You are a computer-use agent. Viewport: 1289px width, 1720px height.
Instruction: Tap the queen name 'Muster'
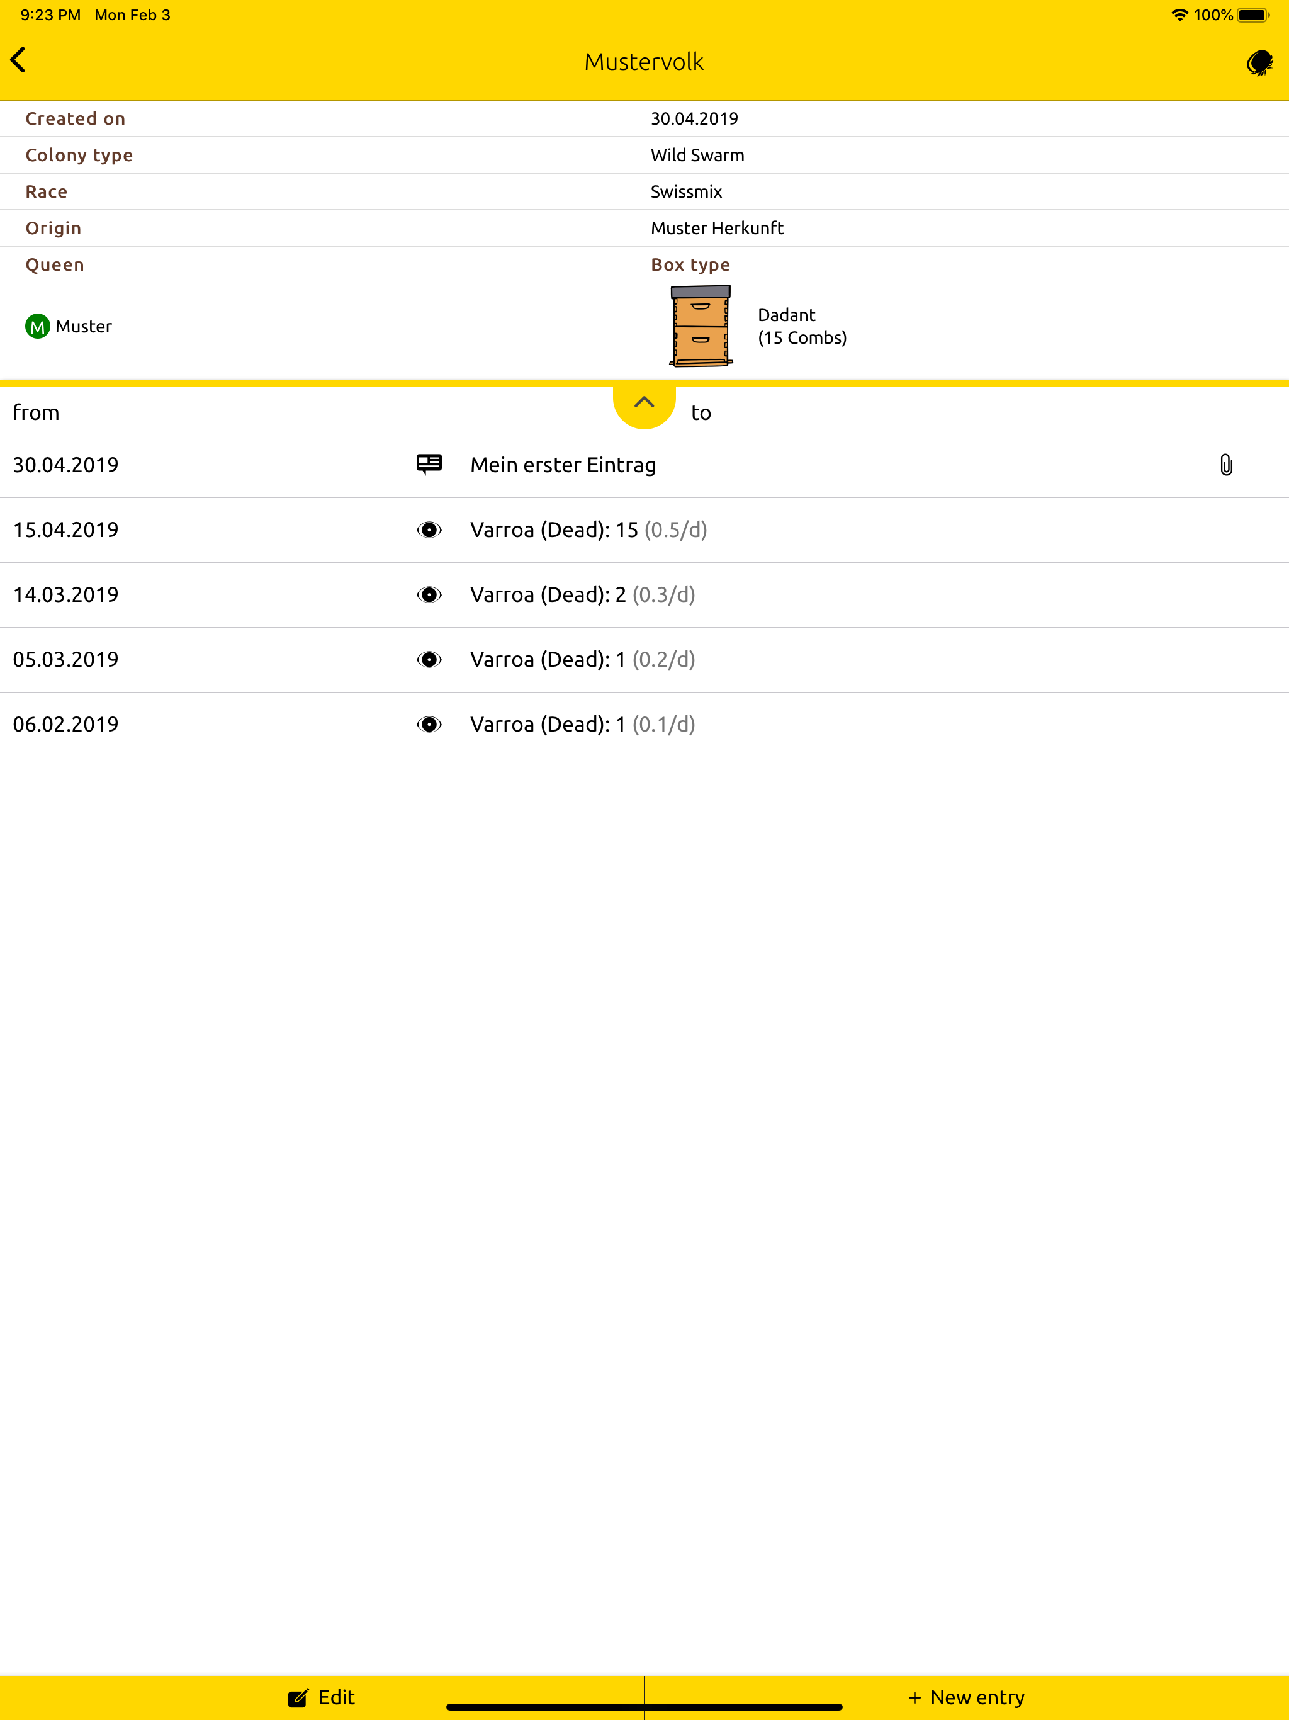[84, 327]
